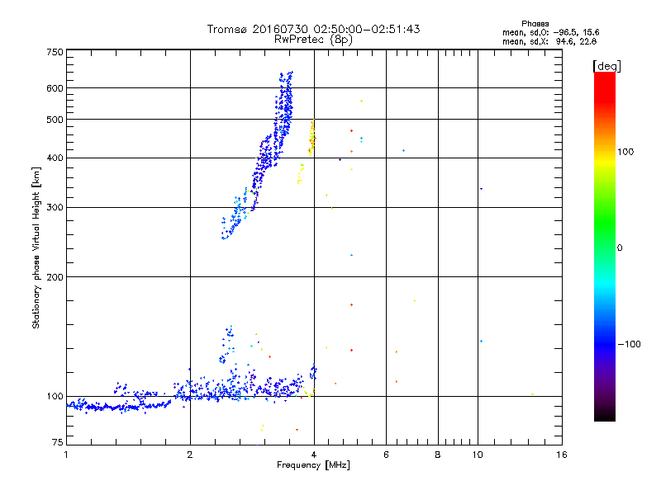
Task: Click the x-axis tick label "6"
Action: coord(386,455)
